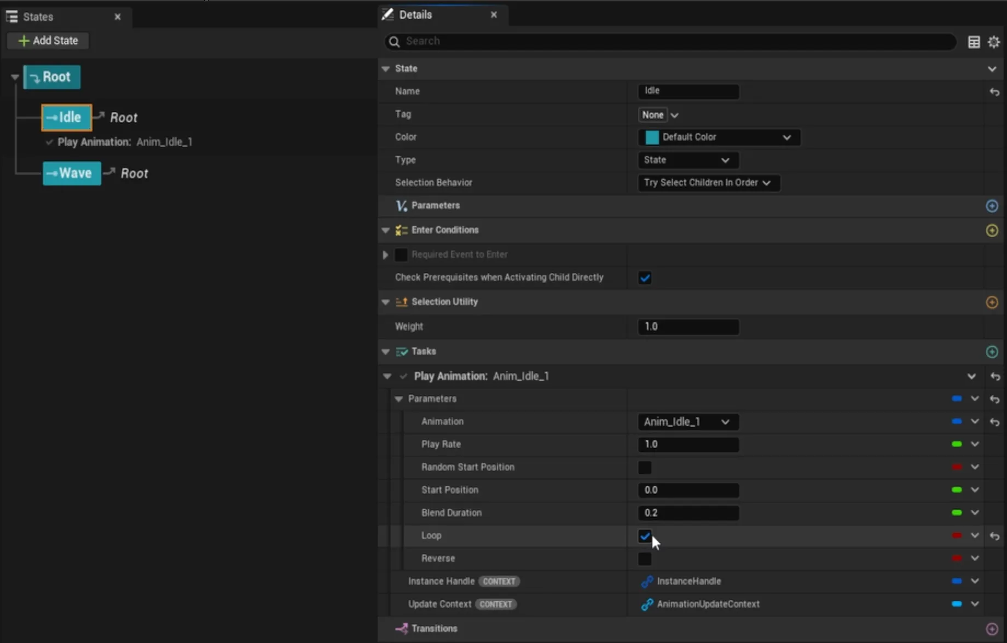The height and width of the screenshot is (643, 1007).
Task: Select the Wave state node
Action: tap(72, 173)
